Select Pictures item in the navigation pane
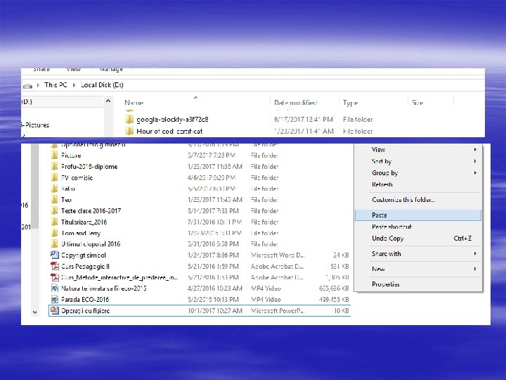The height and width of the screenshot is (380, 506). [35, 125]
